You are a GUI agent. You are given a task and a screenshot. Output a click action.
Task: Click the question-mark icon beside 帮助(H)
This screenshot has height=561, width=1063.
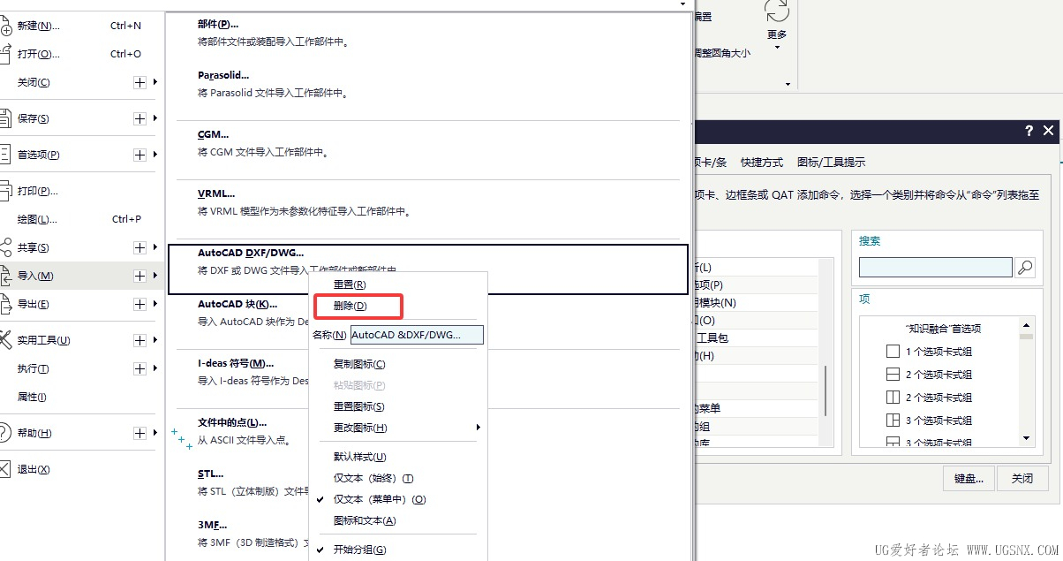click(x=5, y=433)
